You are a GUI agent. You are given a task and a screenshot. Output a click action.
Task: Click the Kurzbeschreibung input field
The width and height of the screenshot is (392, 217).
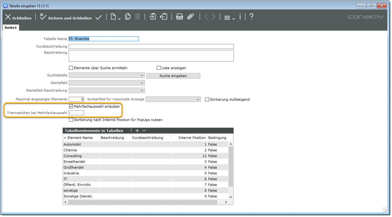151,46
